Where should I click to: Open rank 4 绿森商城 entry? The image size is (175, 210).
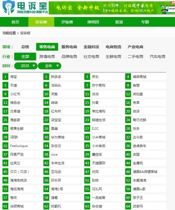click(146, 77)
